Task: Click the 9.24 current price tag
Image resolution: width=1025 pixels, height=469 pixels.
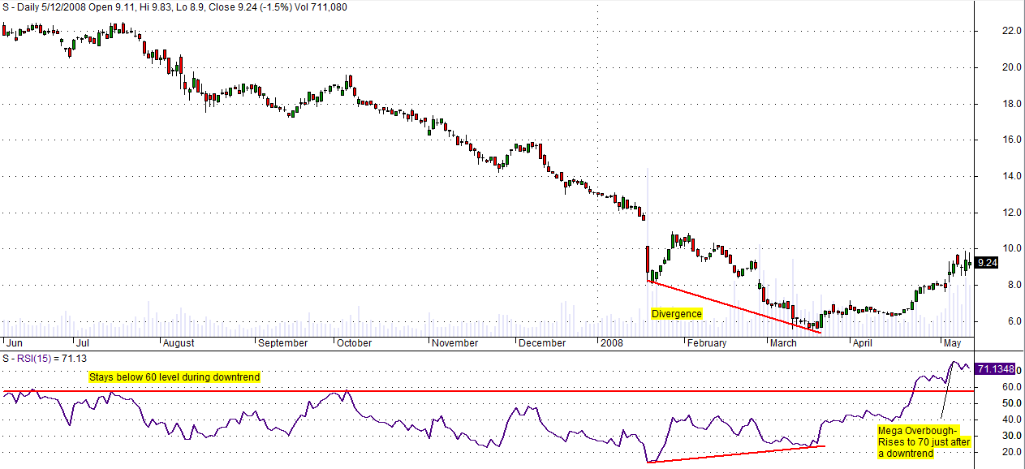Action: [986, 263]
